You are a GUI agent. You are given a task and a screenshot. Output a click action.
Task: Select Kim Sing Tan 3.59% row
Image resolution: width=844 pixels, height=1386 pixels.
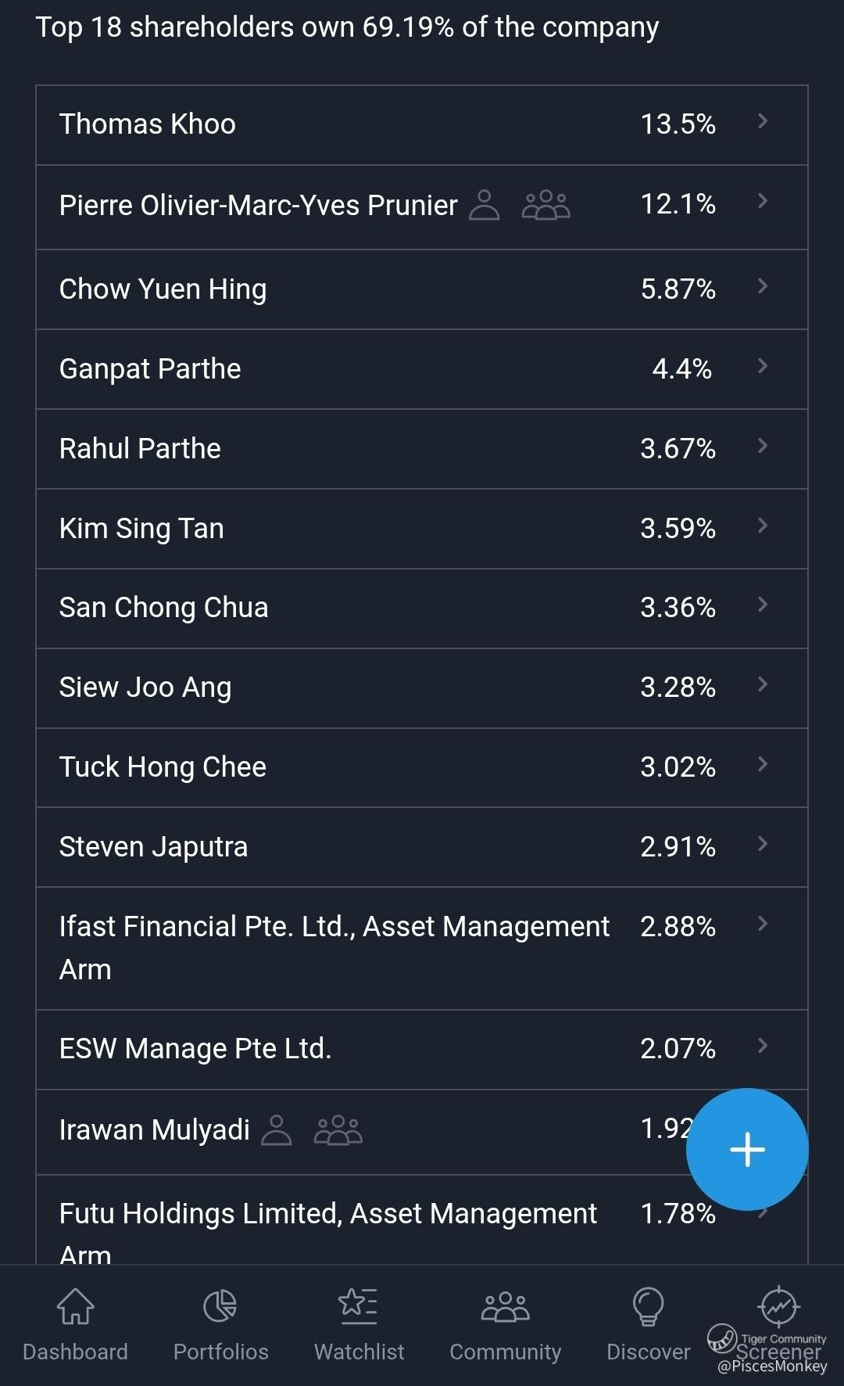tap(422, 529)
